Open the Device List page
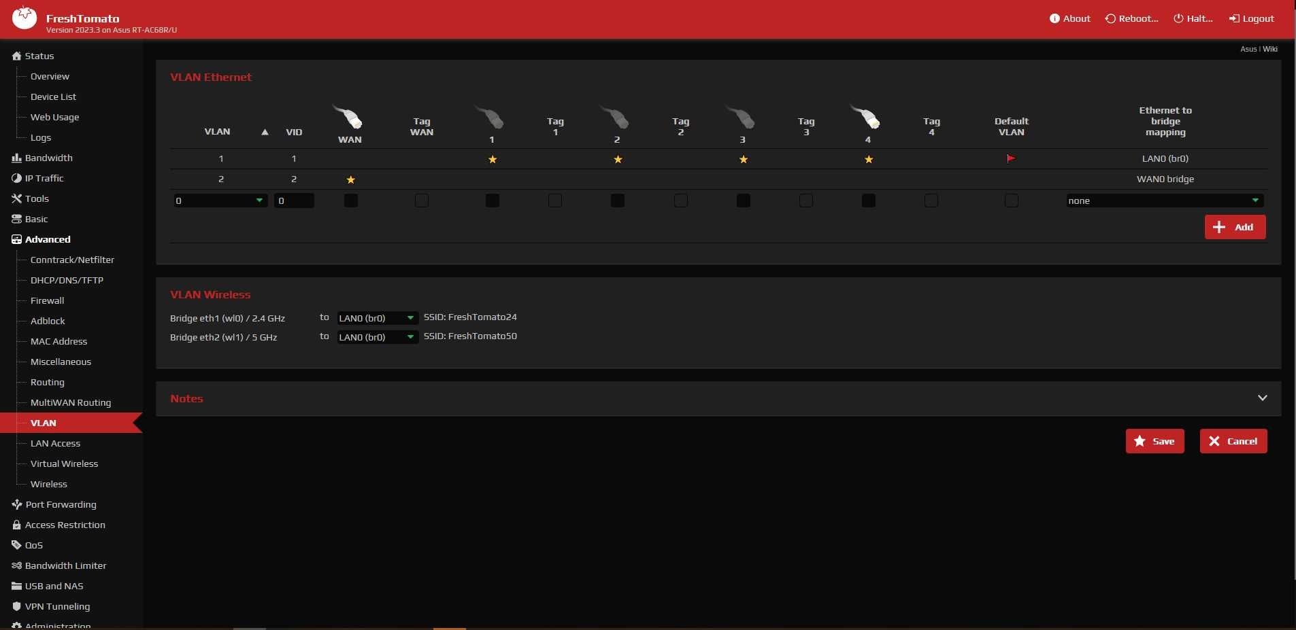This screenshot has height=630, width=1296. 53,97
